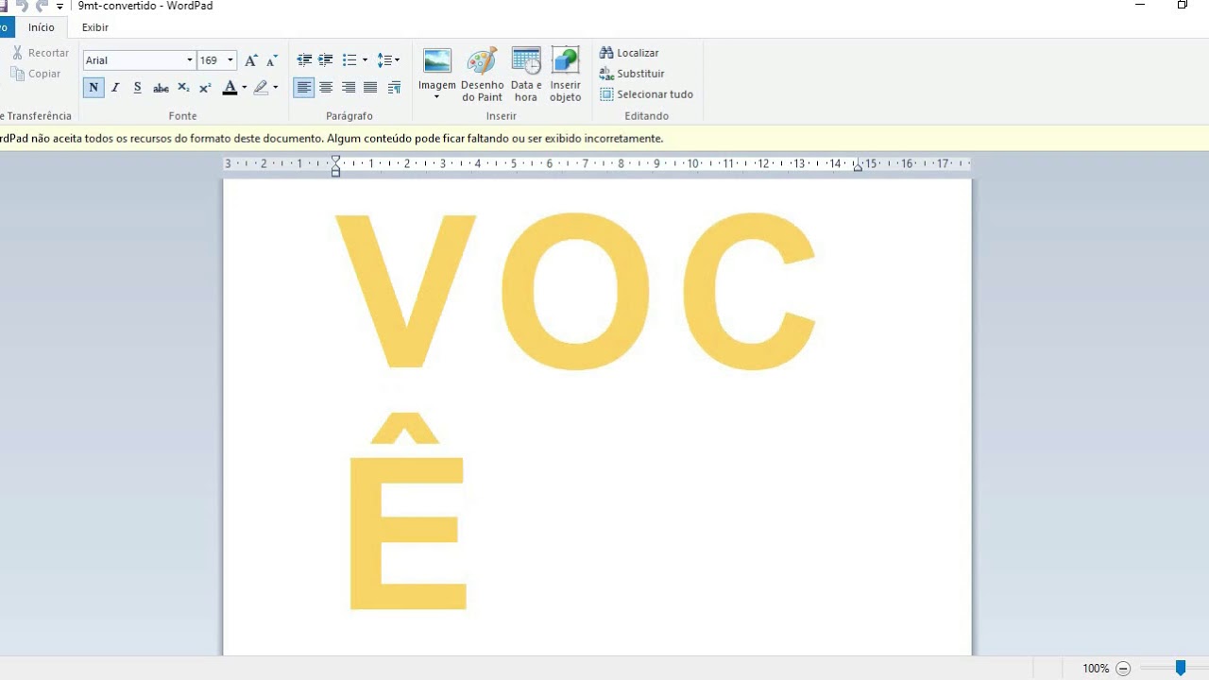The height and width of the screenshot is (680, 1209).
Task: Toggle bold (N) formatting
Action: 94,88
